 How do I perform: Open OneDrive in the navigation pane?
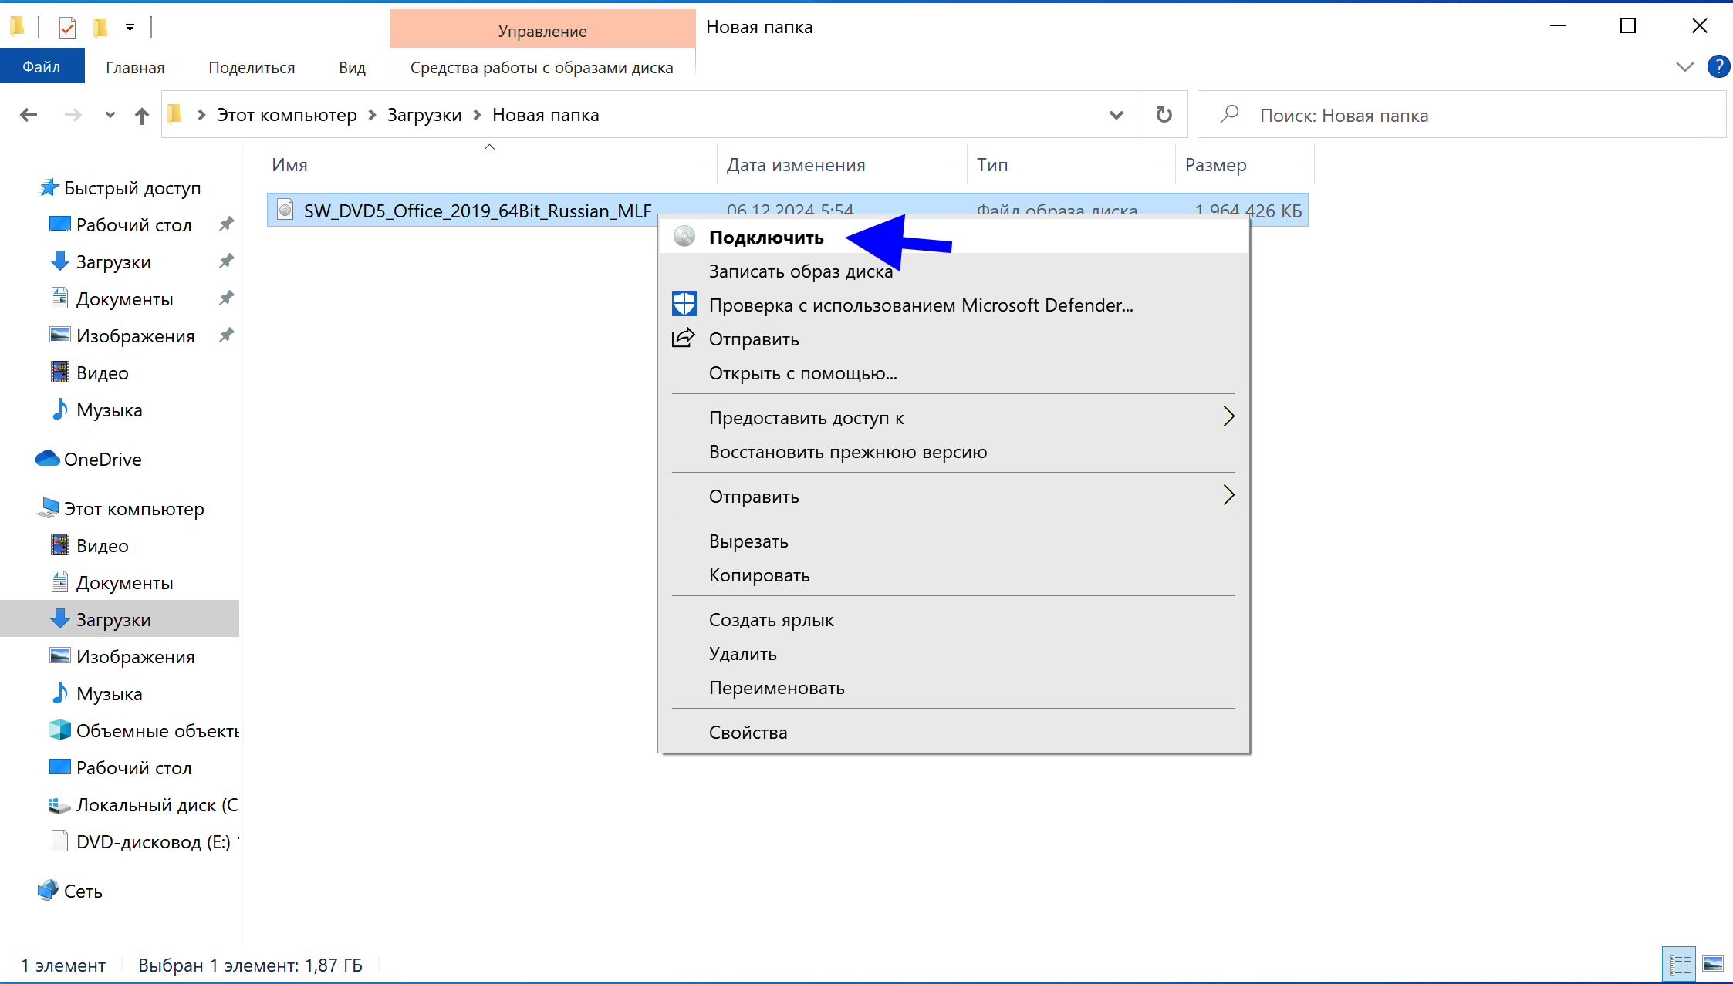click(103, 459)
